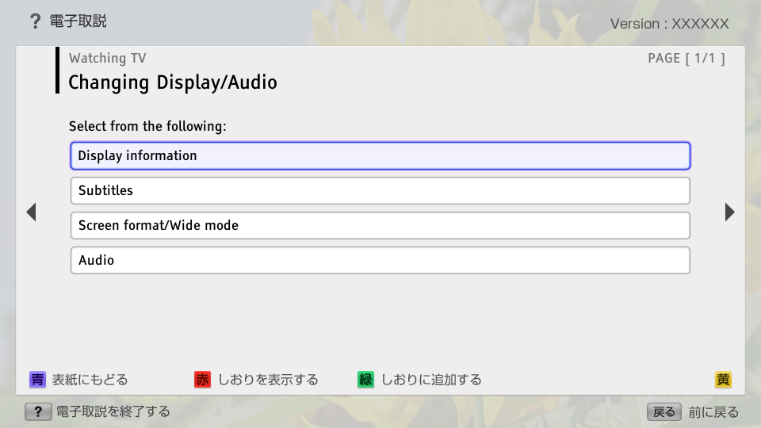Click the PAGE [1/1] indicator
This screenshot has height=428, width=761.
click(x=686, y=58)
